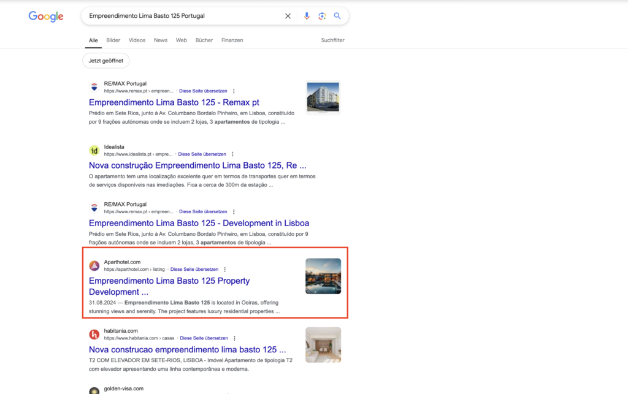Click the habitania.com site name text
The width and height of the screenshot is (628, 394).
[x=121, y=331]
